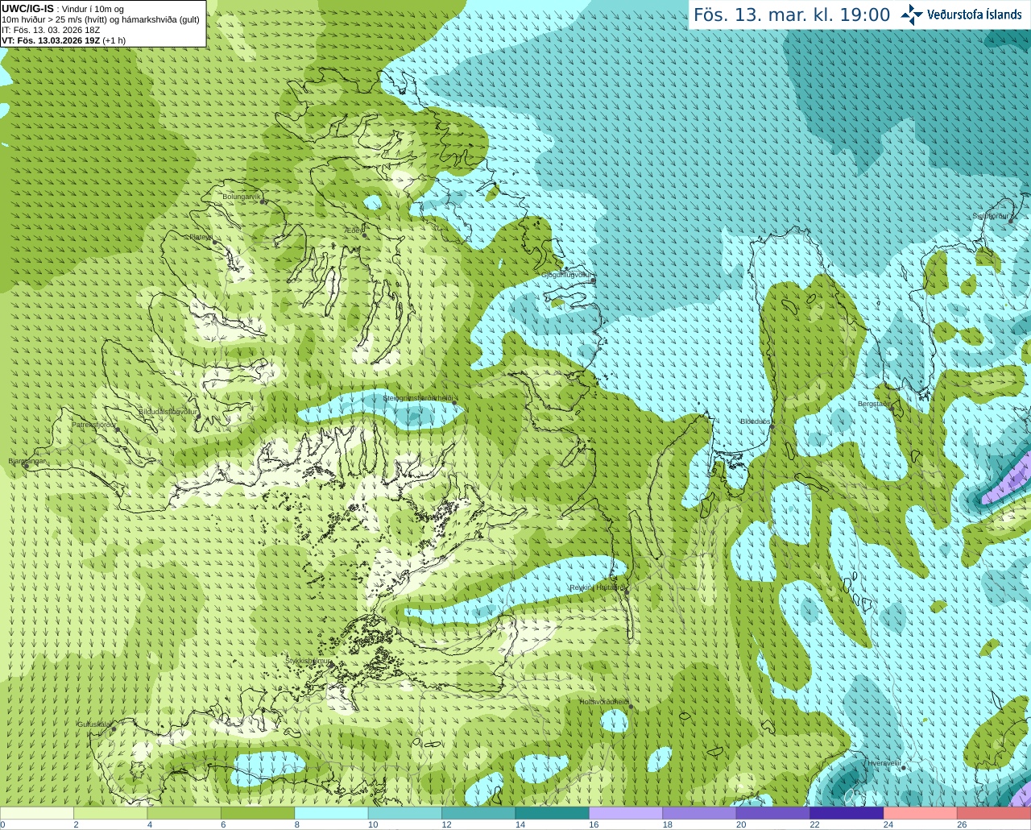Pick the green 4–6 m/s legend swatch
The height and width of the screenshot is (830, 1031).
(x=184, y=813)
